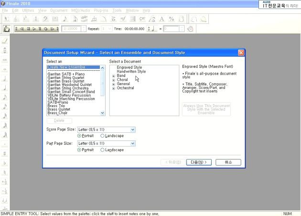Expand the Orchestral document style node
This screenshot has width=301, height=216.
[x=114, y=88]
